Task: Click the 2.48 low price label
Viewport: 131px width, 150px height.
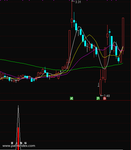Action: (107, 96)
